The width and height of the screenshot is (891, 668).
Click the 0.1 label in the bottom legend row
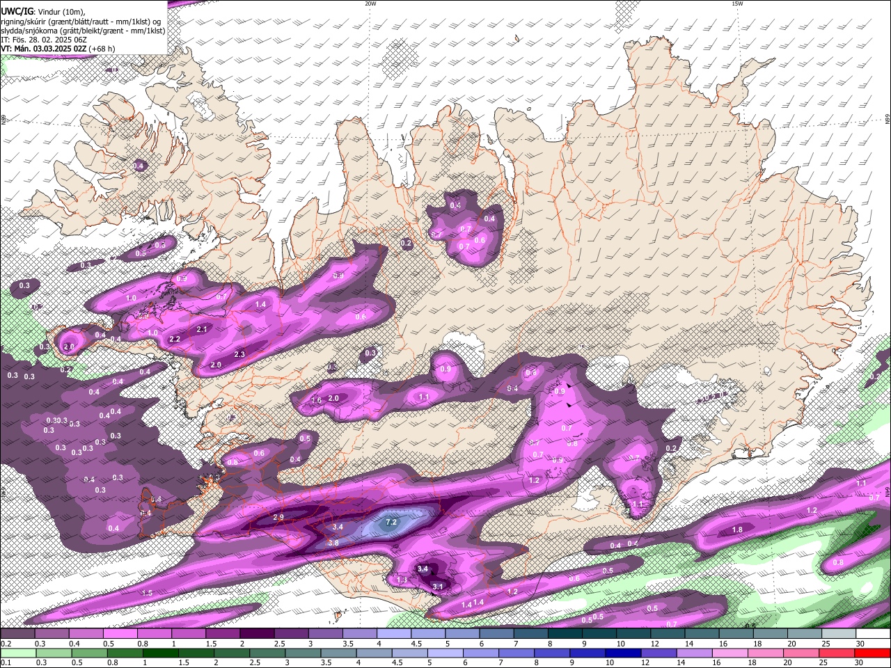click(6, 662)
